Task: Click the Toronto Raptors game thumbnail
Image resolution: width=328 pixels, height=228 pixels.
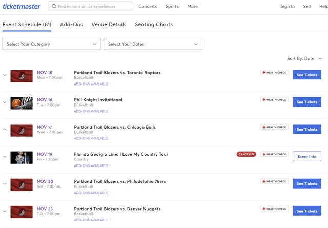Action: pyautogui.click(x=22, y=76)
